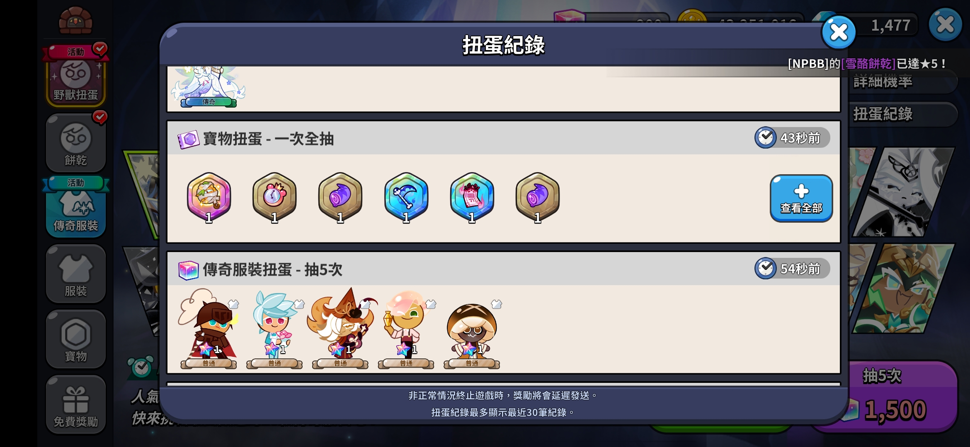The height and width of the screenshot is (447, 970).
Task: Open the 野獸扭蛋 sidebar tab
Action: 75,77
